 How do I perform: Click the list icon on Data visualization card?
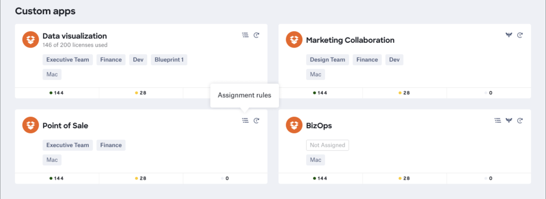point(245,35)
